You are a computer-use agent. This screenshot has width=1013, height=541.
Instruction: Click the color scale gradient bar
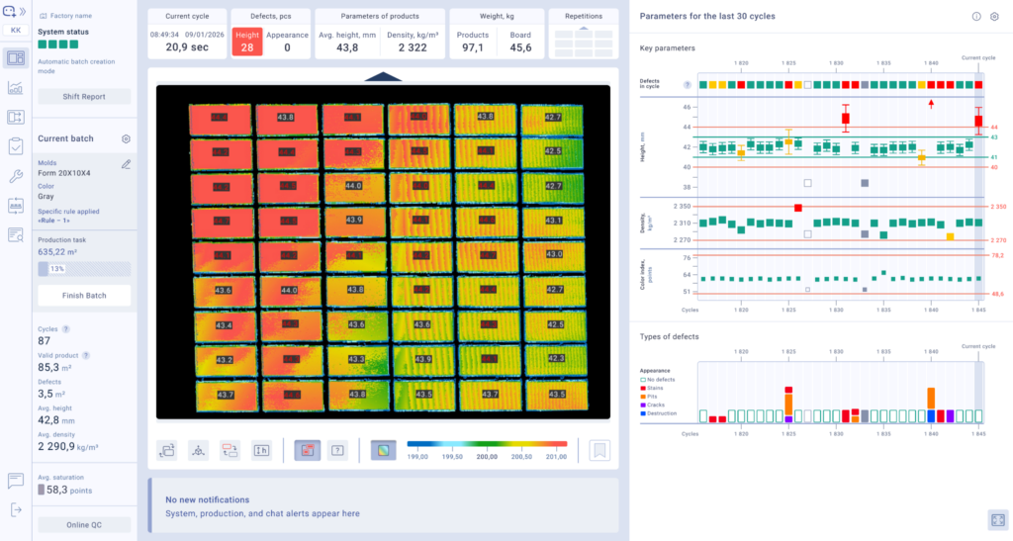click(487, 444)
